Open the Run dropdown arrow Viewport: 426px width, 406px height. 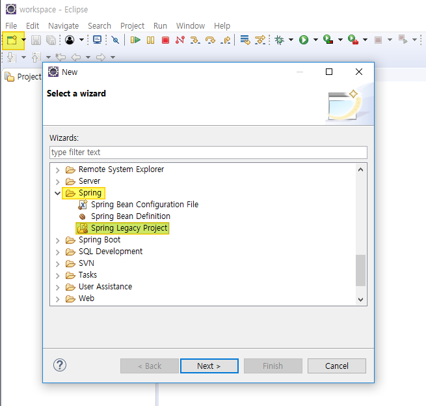pos(315,40)
